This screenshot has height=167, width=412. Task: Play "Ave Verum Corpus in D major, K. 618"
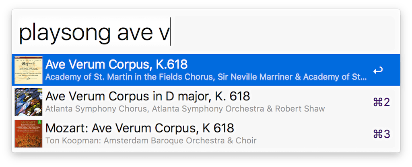tap(148, 96)
